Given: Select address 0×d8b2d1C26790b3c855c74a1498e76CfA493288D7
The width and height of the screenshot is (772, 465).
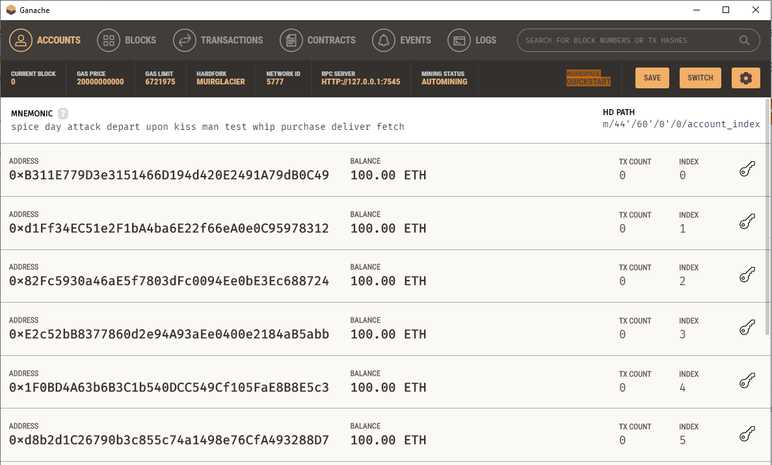Looking at the screenshot, I should [169, 440].
